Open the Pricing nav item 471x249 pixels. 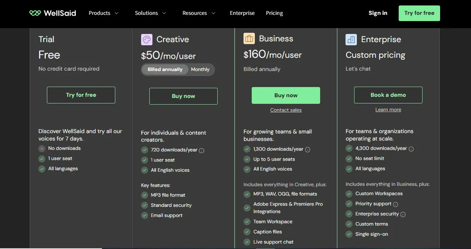(x=274, y=13)
